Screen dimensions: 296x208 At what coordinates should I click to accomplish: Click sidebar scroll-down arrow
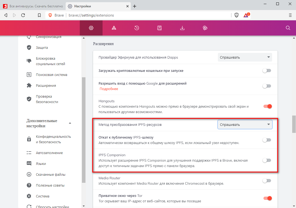(x=84, y=206)
